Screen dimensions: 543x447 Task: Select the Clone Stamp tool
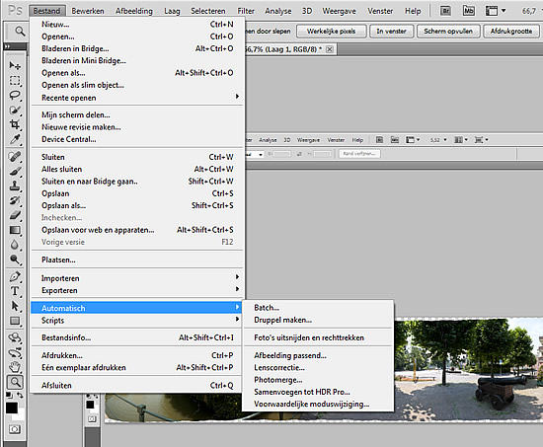(x=15, y=186)
